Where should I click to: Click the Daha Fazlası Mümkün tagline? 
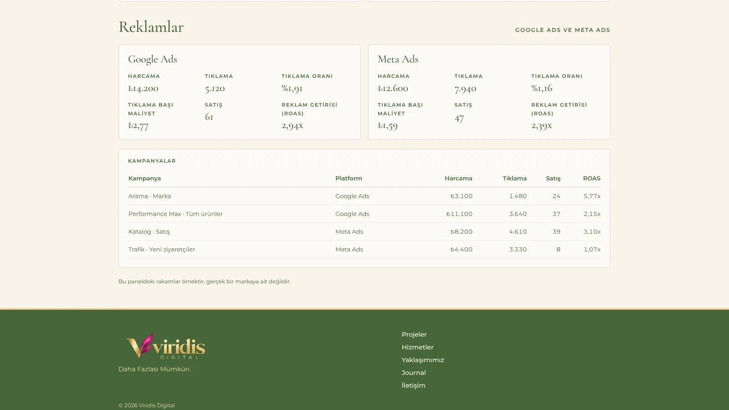pos(154,369)
